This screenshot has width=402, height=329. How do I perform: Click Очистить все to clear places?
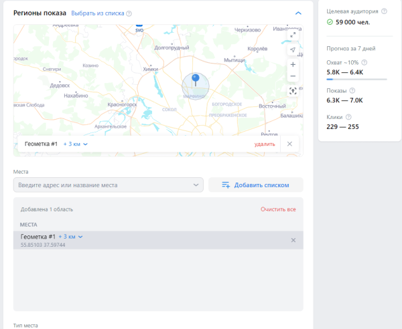pos(278,209)
